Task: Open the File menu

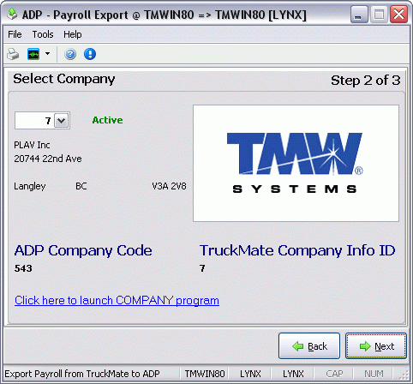Action: (x=15, y=34)
